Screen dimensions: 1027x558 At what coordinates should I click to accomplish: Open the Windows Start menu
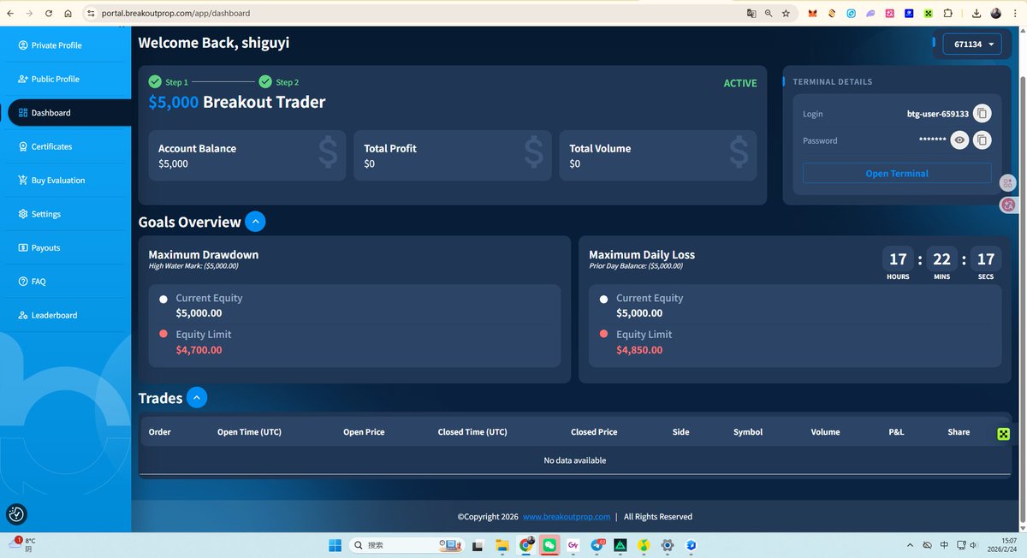click(x=335, y=545)
